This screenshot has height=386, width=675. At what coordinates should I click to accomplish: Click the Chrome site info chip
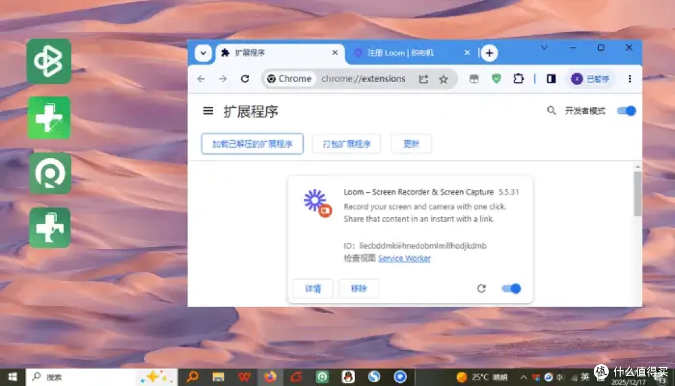[x=289, y=79]
